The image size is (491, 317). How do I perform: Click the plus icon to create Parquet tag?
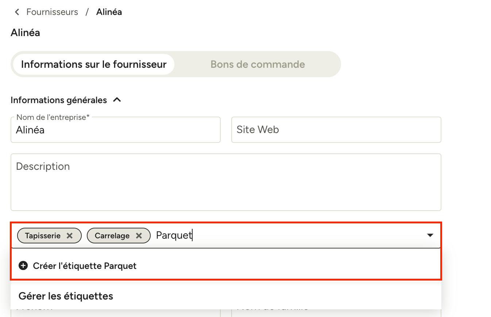click(23, 266)
